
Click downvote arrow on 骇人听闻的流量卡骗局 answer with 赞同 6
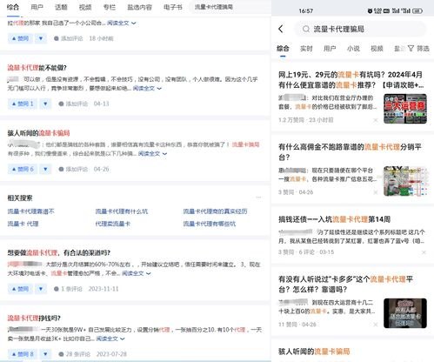(x=45, y=169)
